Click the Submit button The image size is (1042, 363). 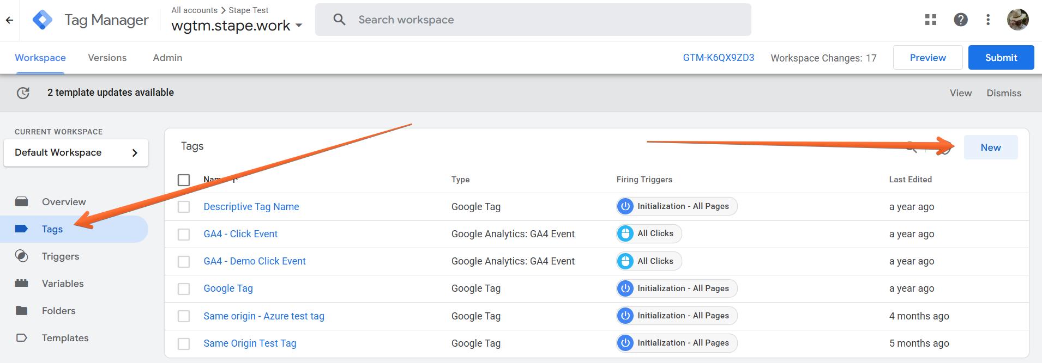pyautogui.click(x=1001, y=58)
